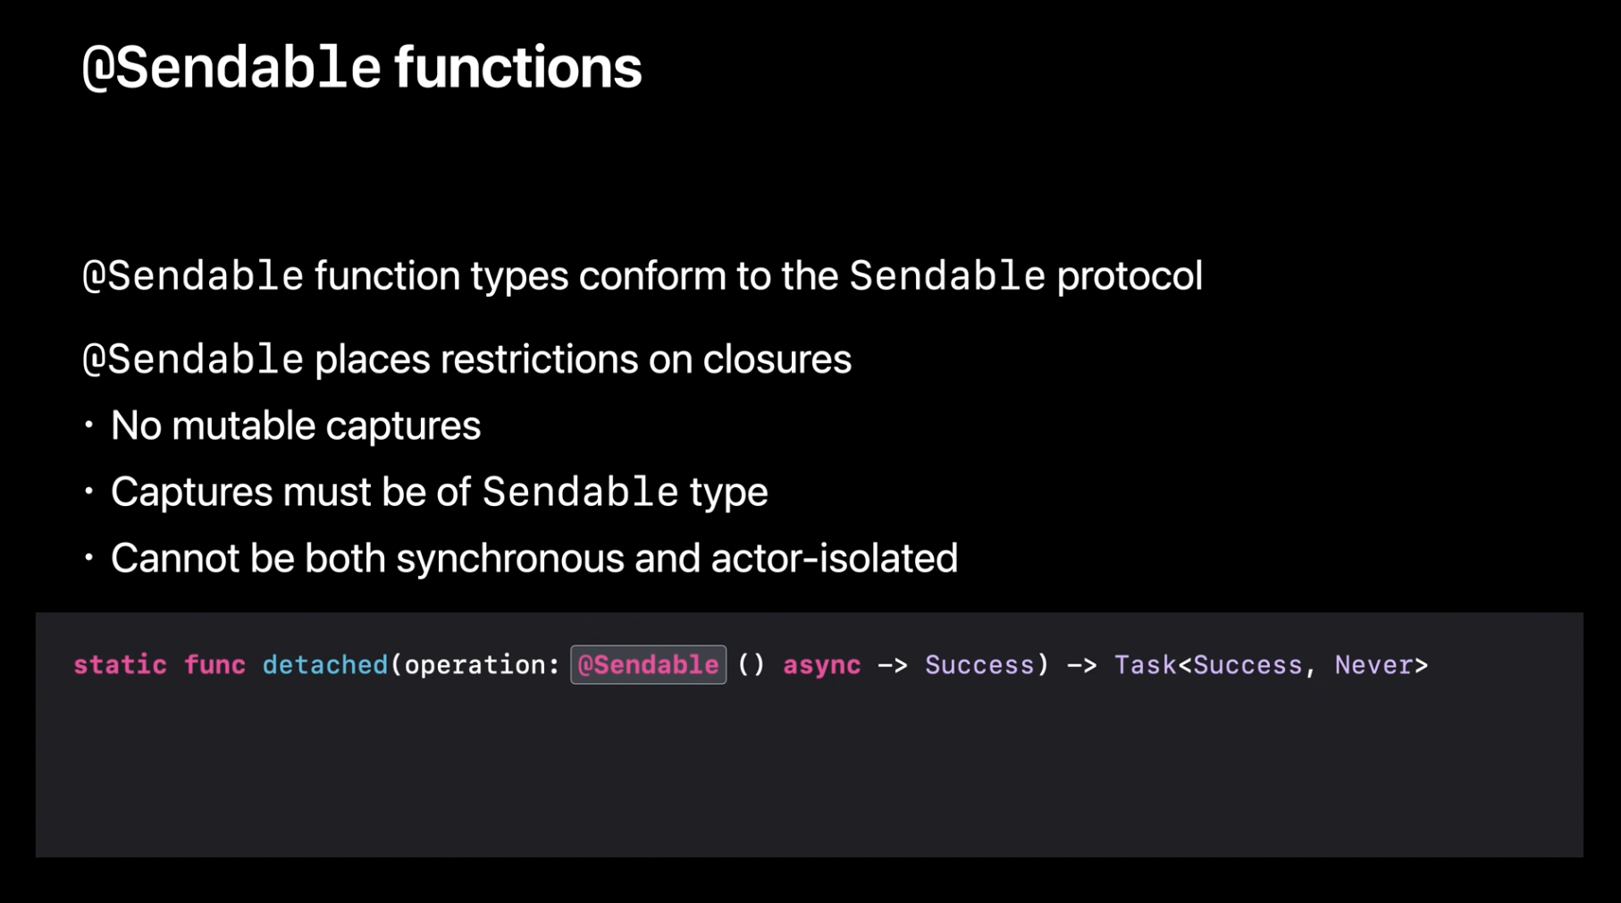Click the empty parentheses after @Sendable
The height and width of the screenshot is (903, 1621).
pos(751,665)
